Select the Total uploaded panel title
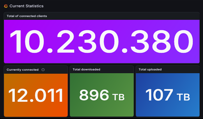 click(x=150, y=70)
